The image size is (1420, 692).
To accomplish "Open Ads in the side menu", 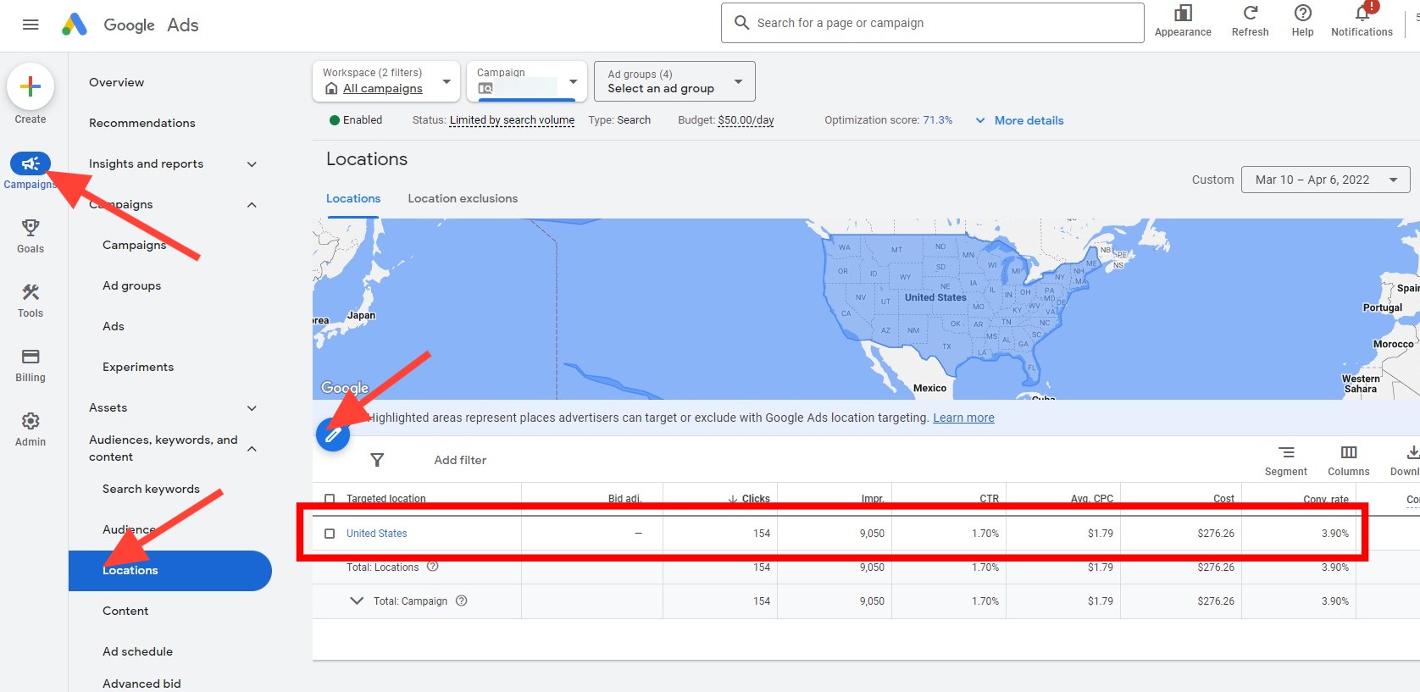I will (114, 326).
